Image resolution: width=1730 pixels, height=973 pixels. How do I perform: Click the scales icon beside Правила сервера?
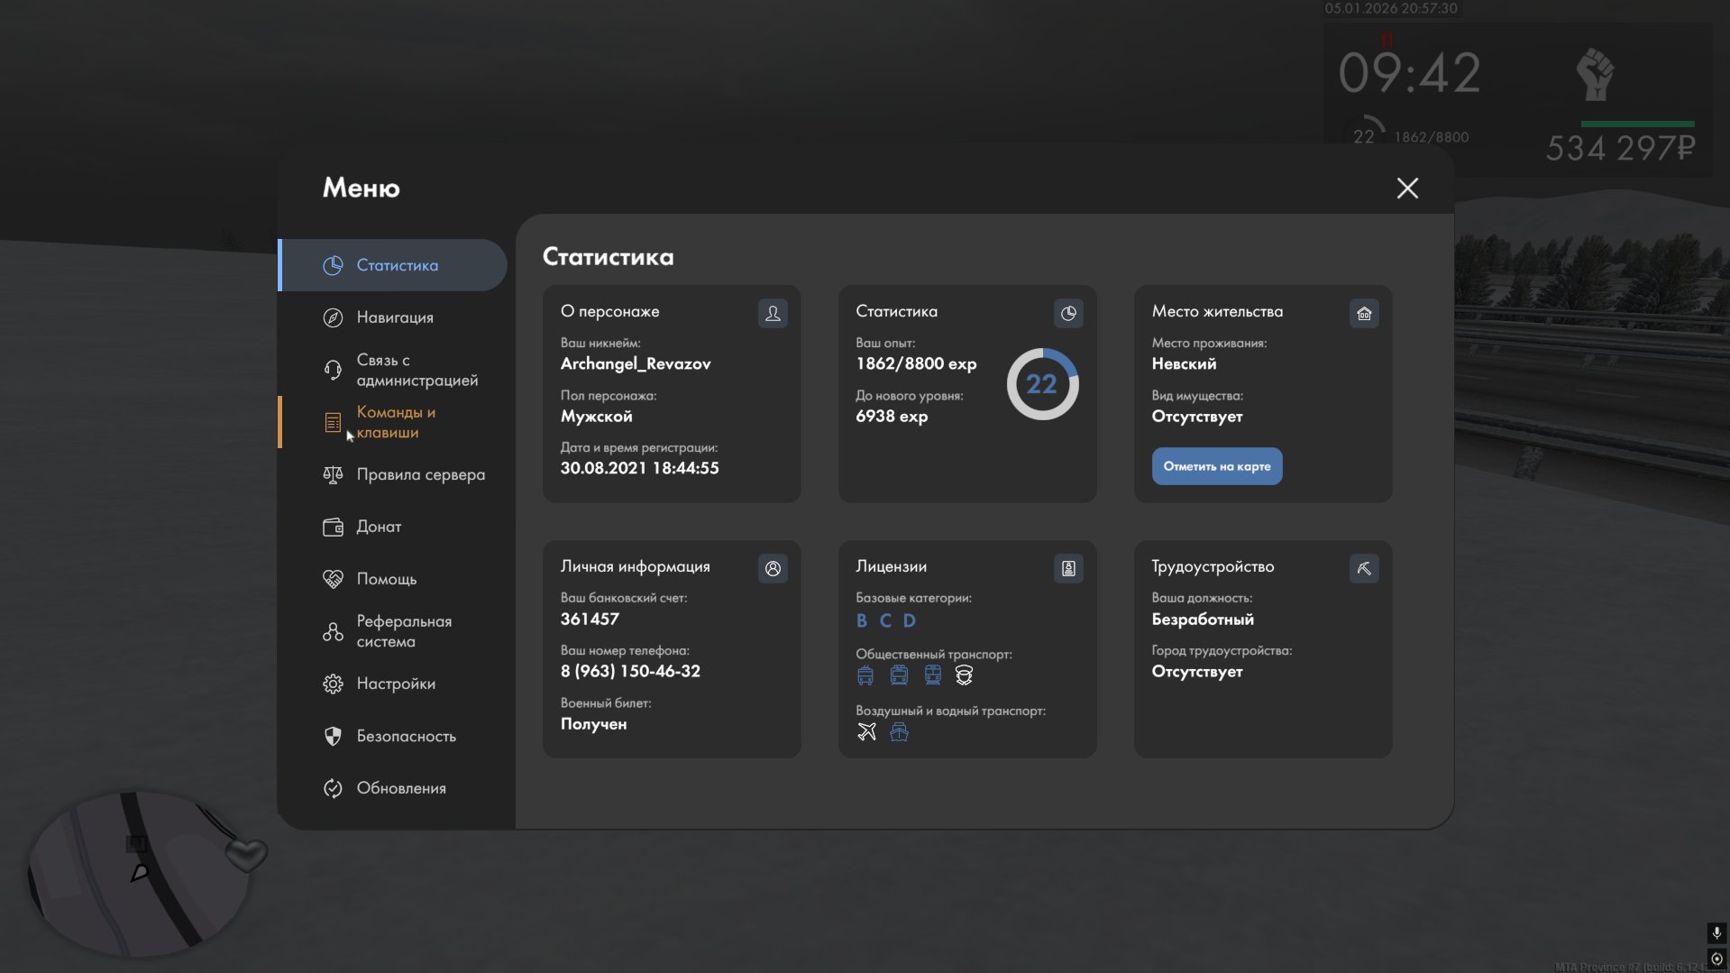[333, 474]
